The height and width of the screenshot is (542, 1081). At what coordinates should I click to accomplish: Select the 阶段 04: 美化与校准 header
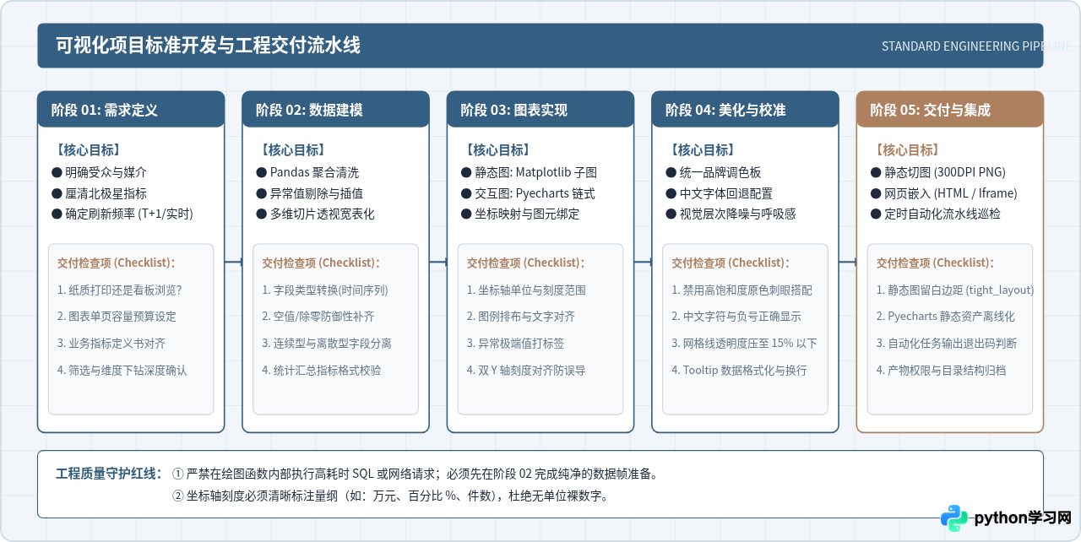[745, 110]
